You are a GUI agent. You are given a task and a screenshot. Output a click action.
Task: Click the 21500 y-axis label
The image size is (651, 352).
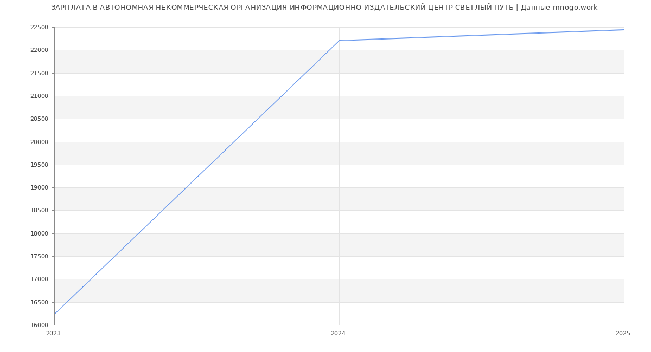(x=39, y=73)
